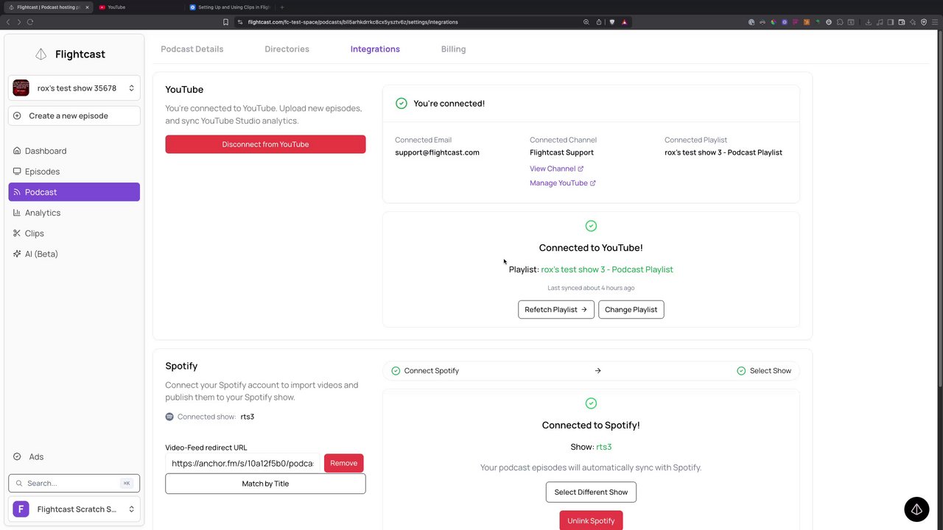
Task: Click the AI (Beta) sparkle icon
Action: click(17, 254)
